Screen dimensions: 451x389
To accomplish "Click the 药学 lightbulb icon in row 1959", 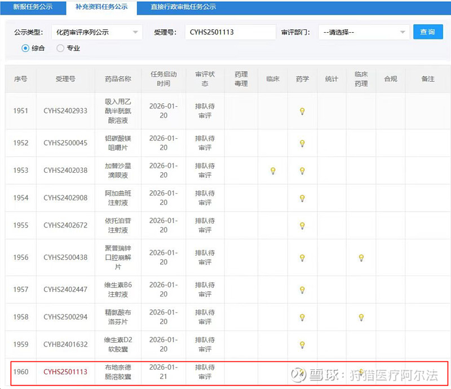I will (x=302, y=345).
